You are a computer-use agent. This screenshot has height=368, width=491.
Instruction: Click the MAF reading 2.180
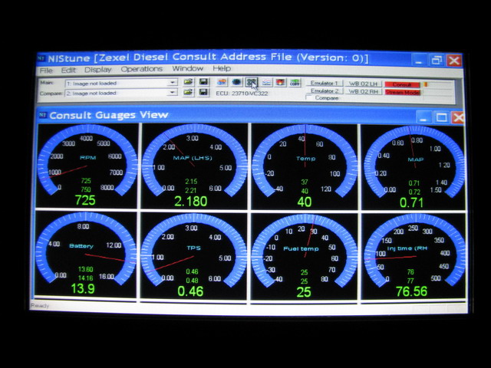coord(191,201)
